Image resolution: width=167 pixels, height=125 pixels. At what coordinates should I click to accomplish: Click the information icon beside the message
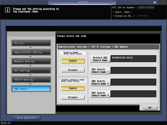click(7, 10)
